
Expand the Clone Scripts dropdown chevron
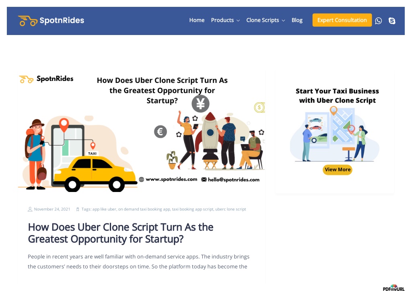click(283, 21)
